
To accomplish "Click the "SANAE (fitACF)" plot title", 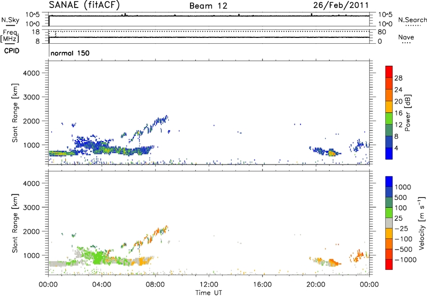I will tap(84, 5).
